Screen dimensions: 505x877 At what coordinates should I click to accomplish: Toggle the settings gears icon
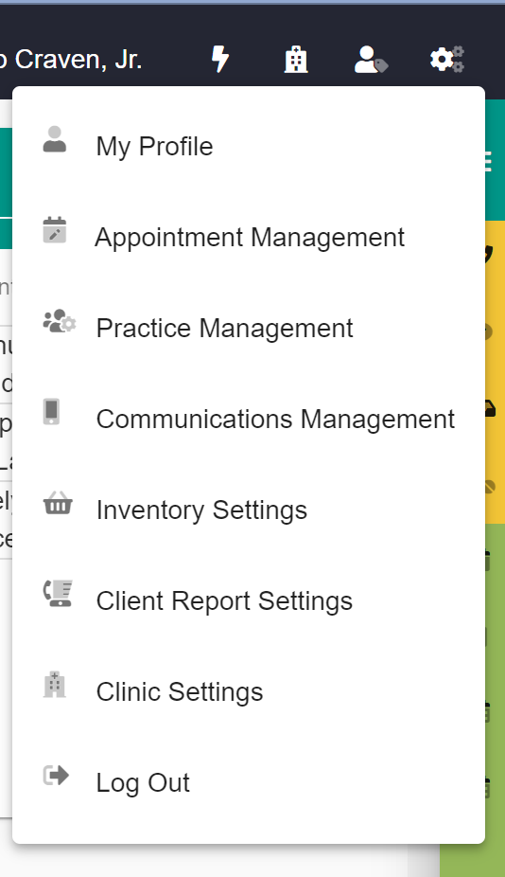click(x=447, y=59)
